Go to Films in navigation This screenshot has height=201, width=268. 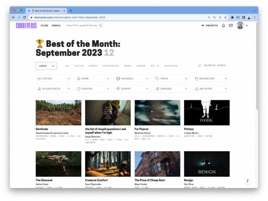(44, 25)
